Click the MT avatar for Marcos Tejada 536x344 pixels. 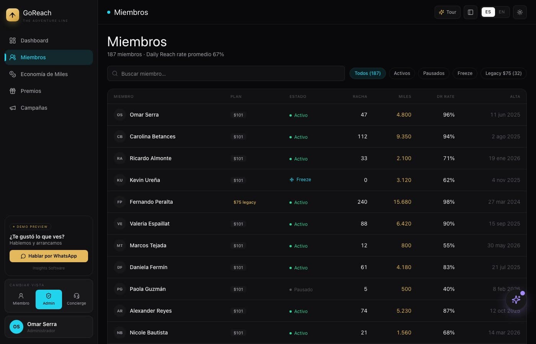(x=120, y=245)
